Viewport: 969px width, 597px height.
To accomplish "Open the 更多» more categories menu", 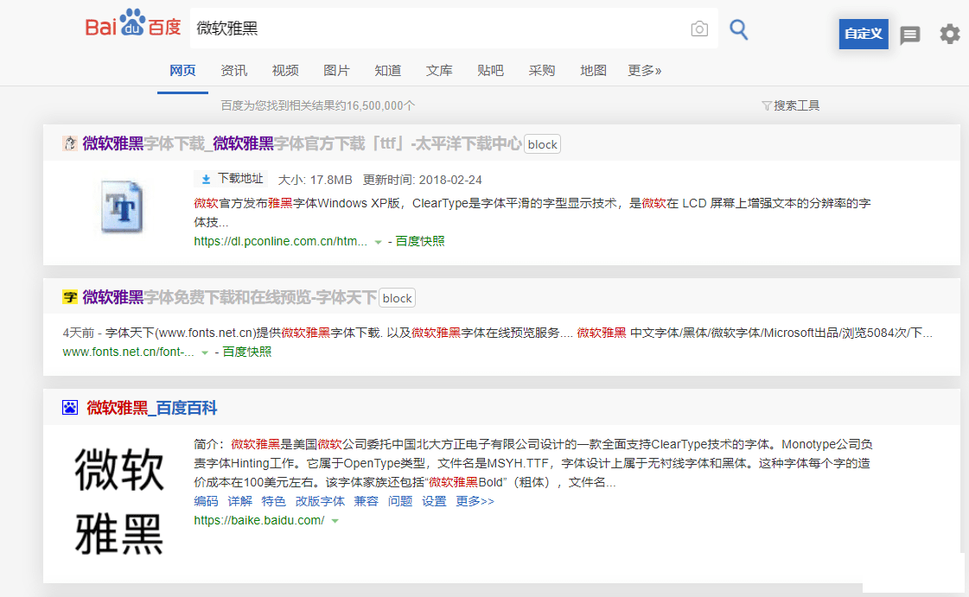I will [x=645, y=71].
